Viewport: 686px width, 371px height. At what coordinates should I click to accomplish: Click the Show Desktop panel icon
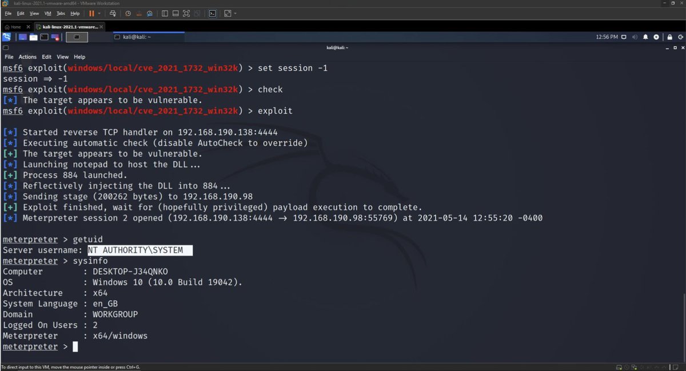23,37
